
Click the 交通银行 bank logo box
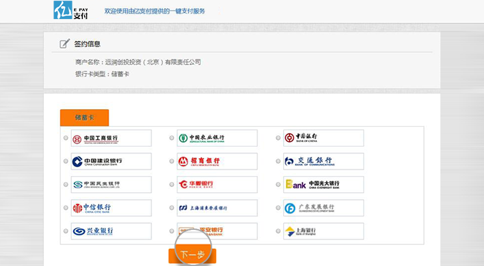tap(324, 161)
